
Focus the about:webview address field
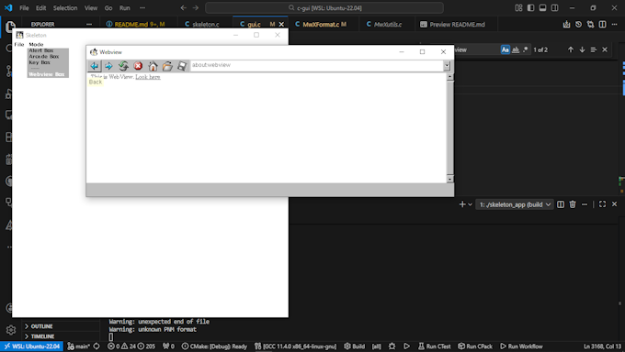tap(317, 65)
